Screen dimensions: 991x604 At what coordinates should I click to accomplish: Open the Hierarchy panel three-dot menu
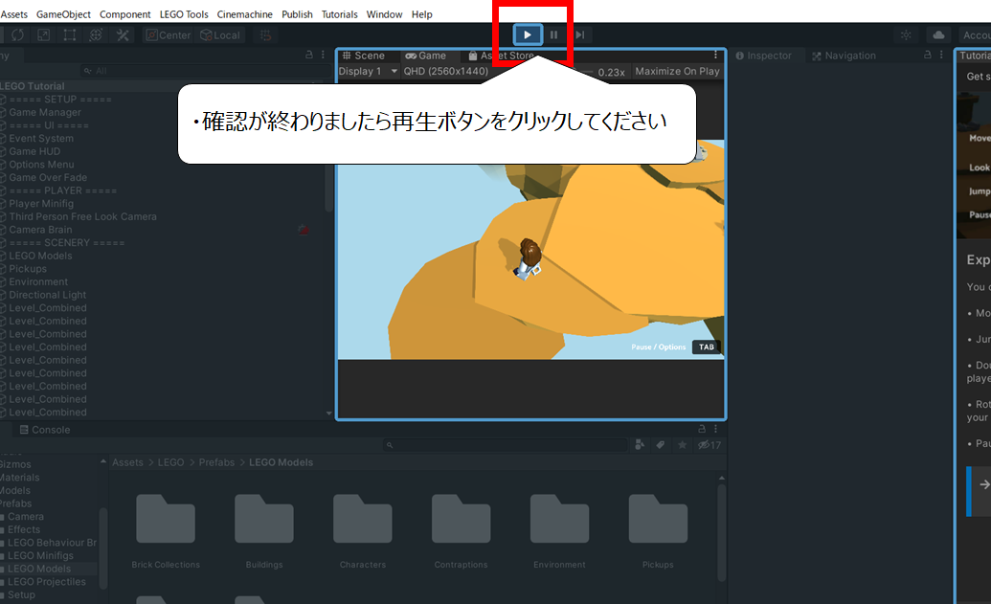click(x=323, y=55)
